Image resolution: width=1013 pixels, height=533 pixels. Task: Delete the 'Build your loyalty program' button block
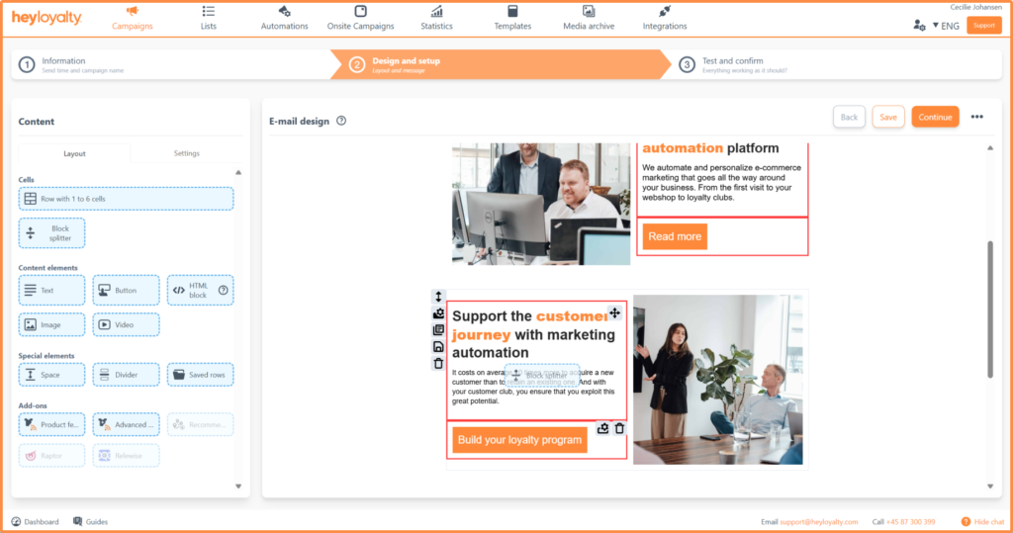click(620, 428)
